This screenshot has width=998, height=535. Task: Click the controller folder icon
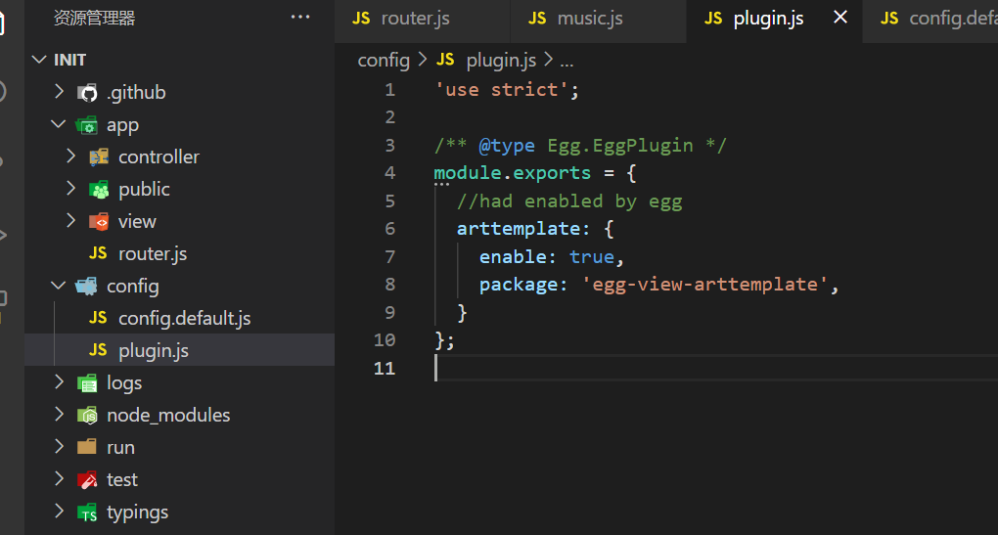pyautogui.click(x=99, y=157)
